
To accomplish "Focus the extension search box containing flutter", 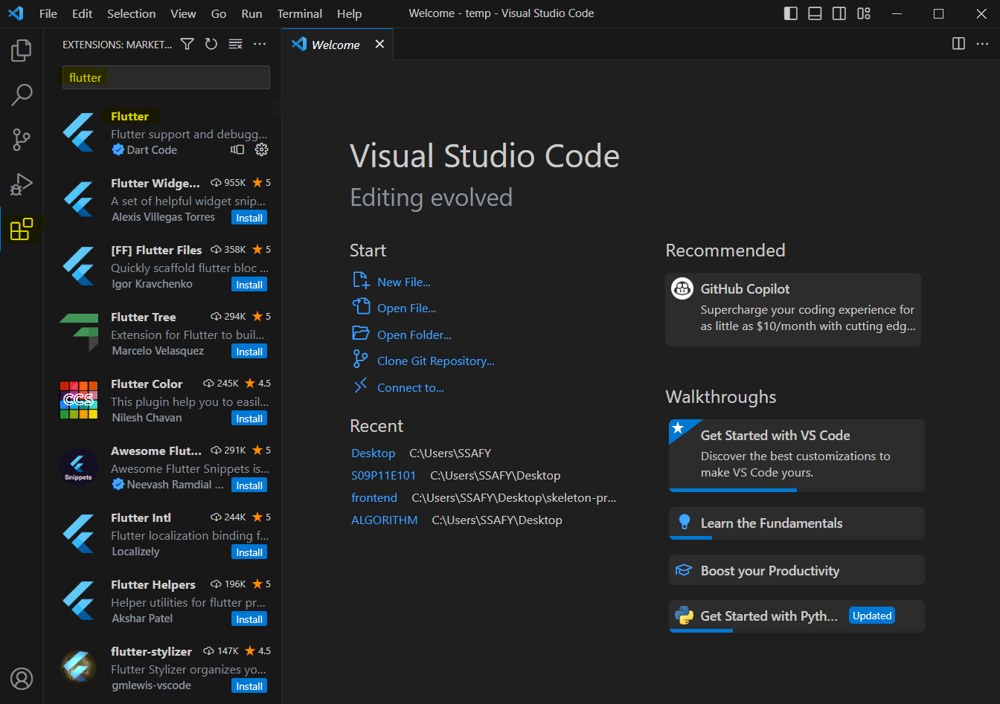I will click(x=166, y=77).
